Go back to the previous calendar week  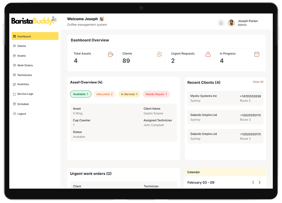253,182
